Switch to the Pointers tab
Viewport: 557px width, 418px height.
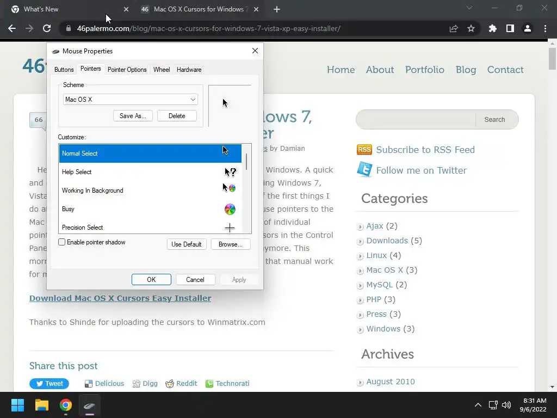click(x=91, y=69)
